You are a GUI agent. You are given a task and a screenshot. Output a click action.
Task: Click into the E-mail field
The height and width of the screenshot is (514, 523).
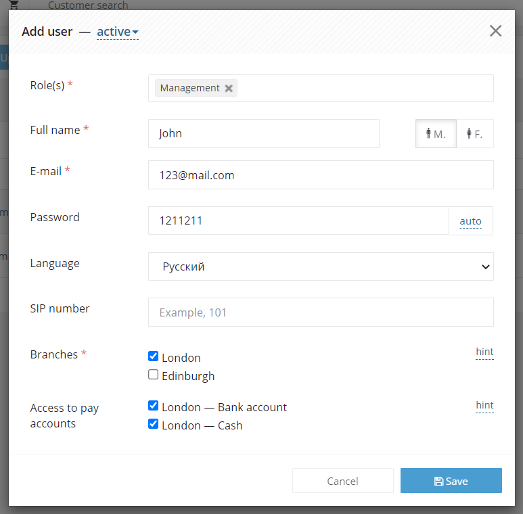tap(321, 175)
